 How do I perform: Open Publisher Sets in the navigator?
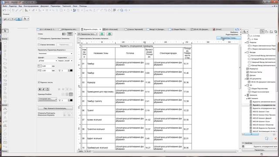276,31
